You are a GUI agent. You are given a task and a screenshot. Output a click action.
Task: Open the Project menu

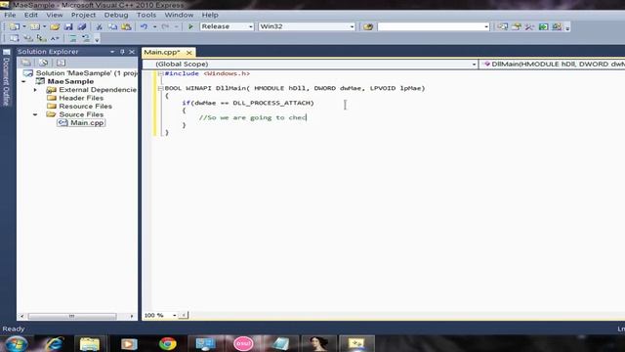pos(83,15)
